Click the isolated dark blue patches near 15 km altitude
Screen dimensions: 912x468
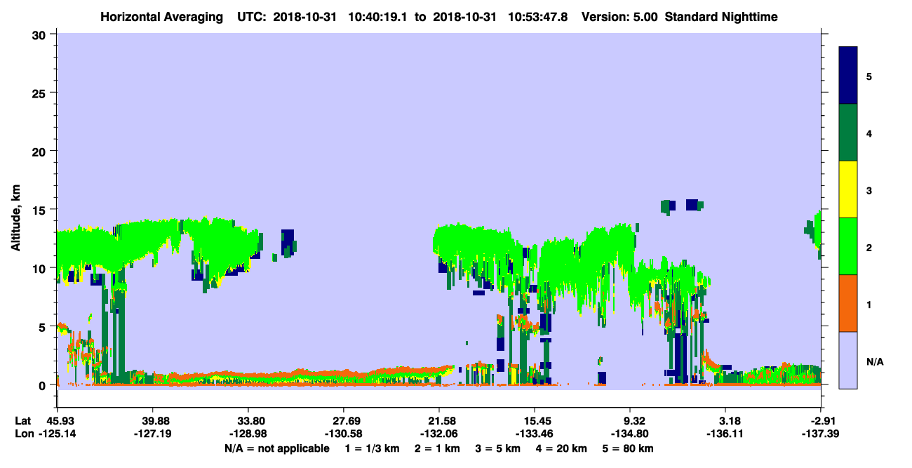coord(682,206)
